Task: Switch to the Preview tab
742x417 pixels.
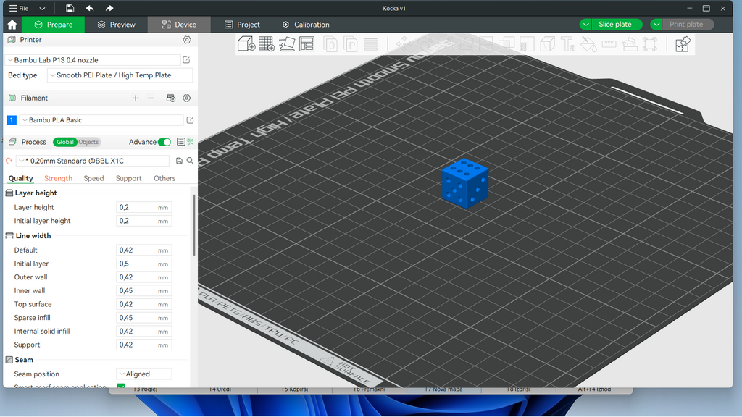Action: coord(116,25)
